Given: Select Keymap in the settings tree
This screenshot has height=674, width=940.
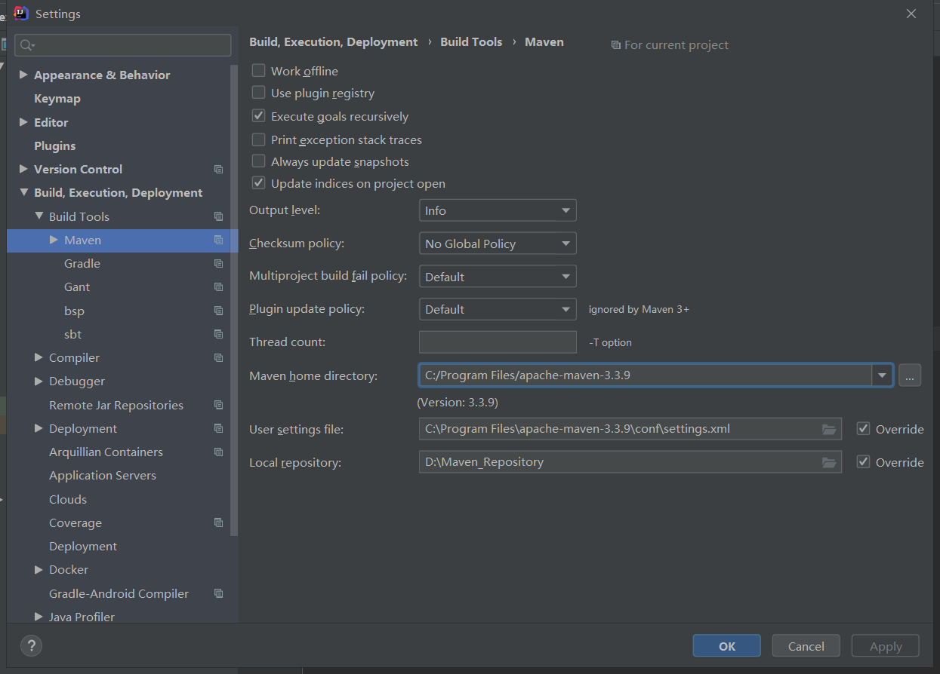Looking at the screenshot, I should [57, 98].
